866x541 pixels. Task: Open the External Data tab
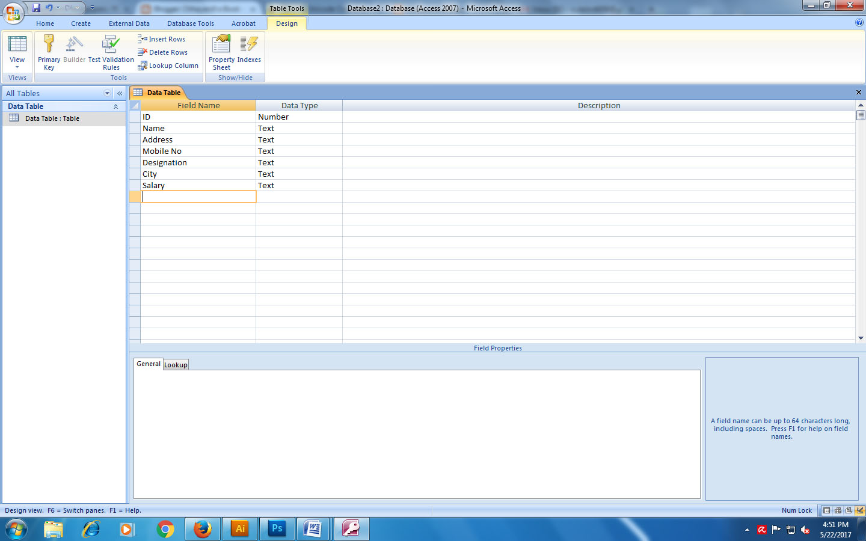click(x=129, y=23)
